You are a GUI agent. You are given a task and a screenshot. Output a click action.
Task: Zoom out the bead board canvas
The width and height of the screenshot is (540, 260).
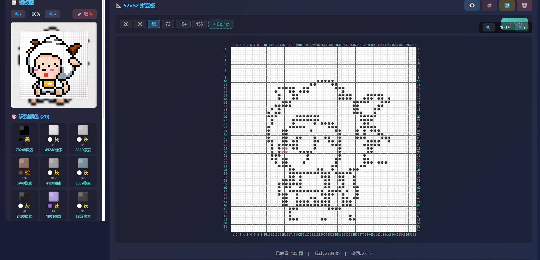(x=489, y=28)
